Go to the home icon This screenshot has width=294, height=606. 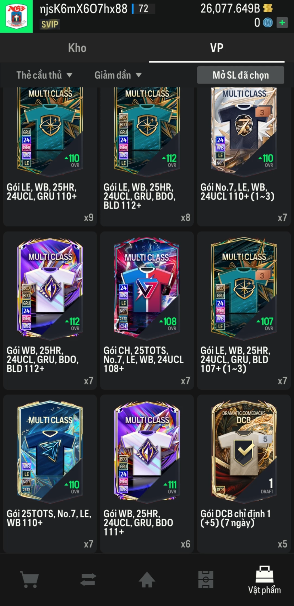(147, 579)
